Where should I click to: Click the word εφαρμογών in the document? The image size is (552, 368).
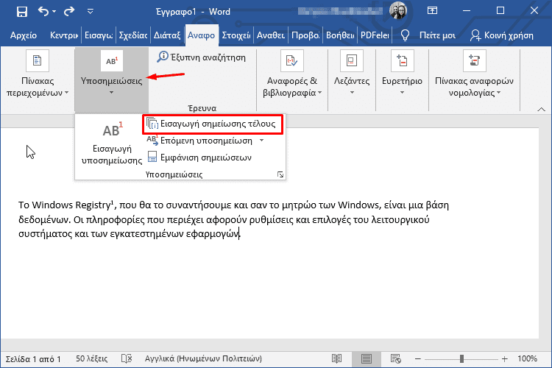pyautogui.click(x=213, y=234)
